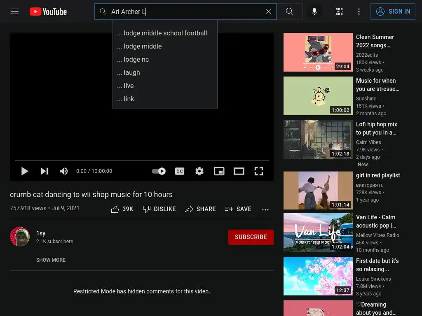This screenshot has height=316, width=422.
Task: Open 'Clean Summer 2022 songs' thumbnail
Action: coord(318,52)
